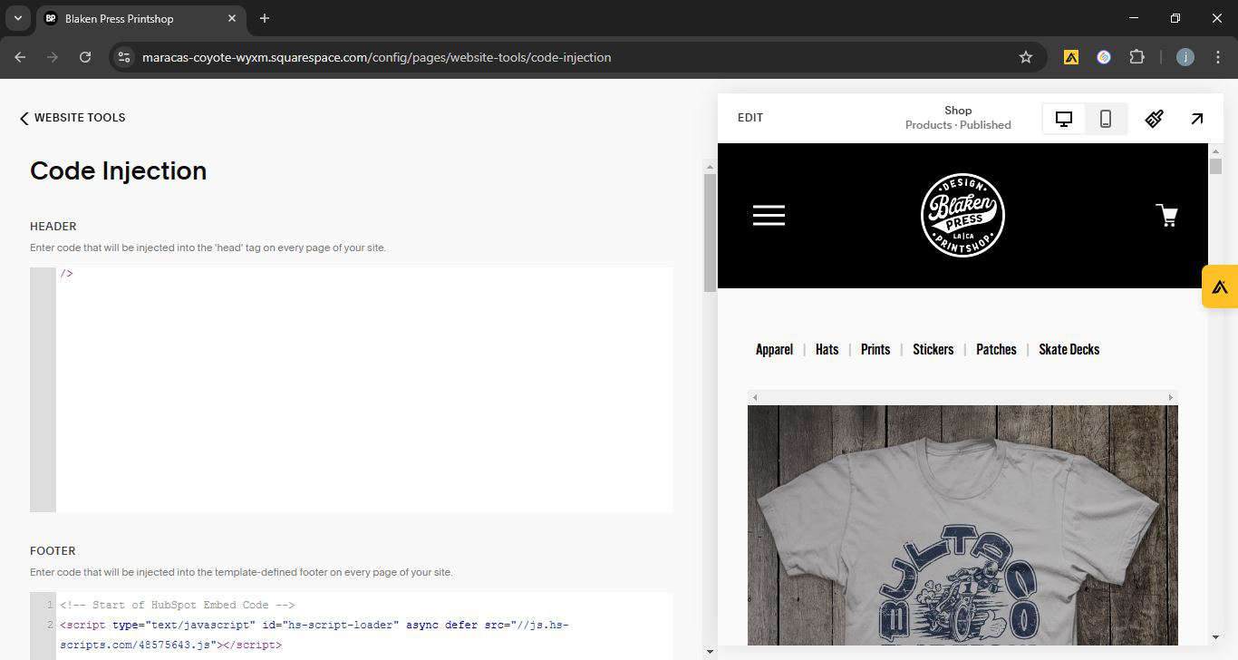Click the HEADER section label
Image resolution: width=1238 pixels, height=660 pixels.
[53, 227]
